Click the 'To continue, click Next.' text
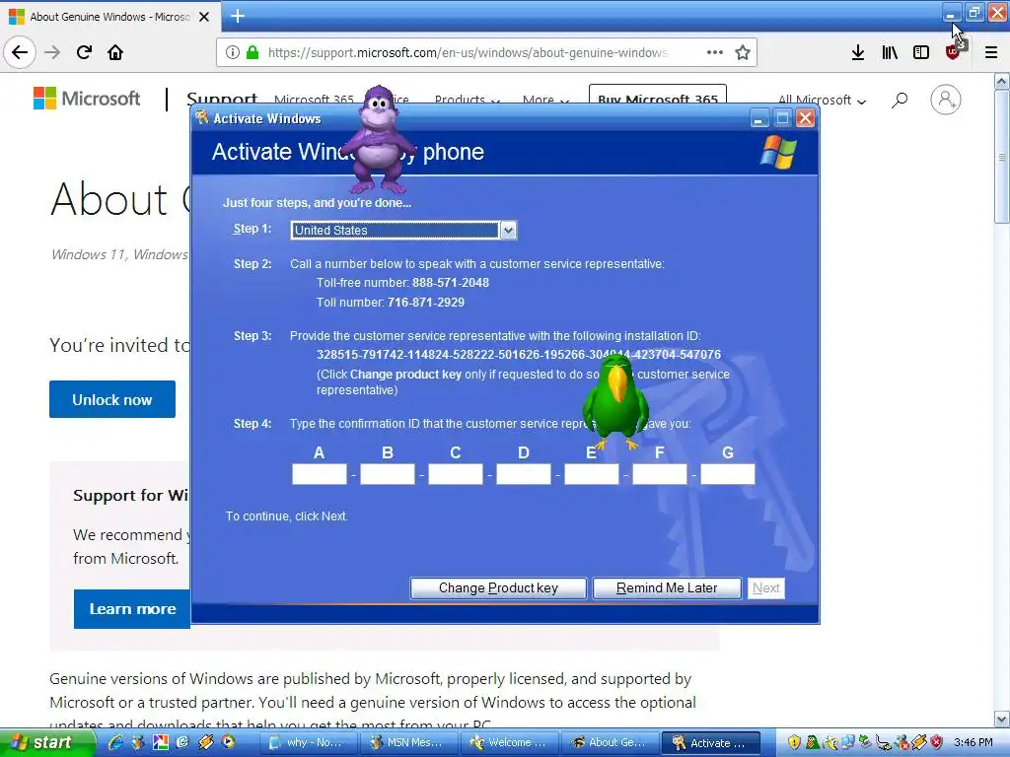 pos(287,516)
